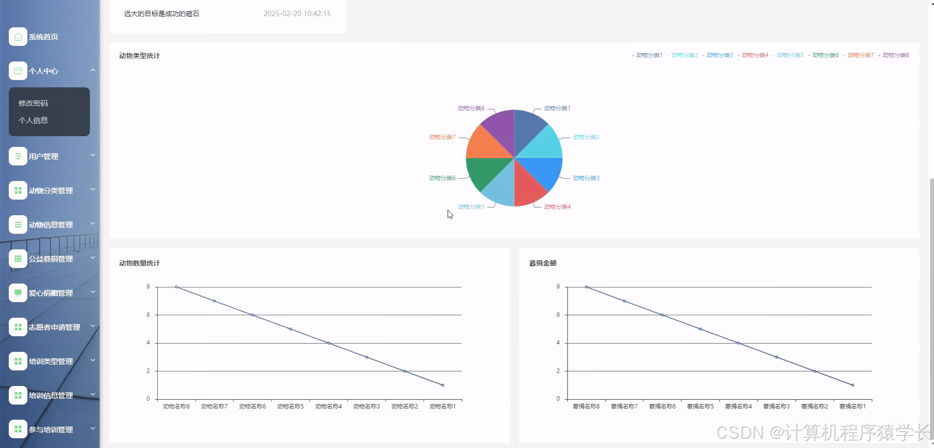Open 修改密码 in the submenu
This screenshot has height=448, width=934.
click(33, 103)
